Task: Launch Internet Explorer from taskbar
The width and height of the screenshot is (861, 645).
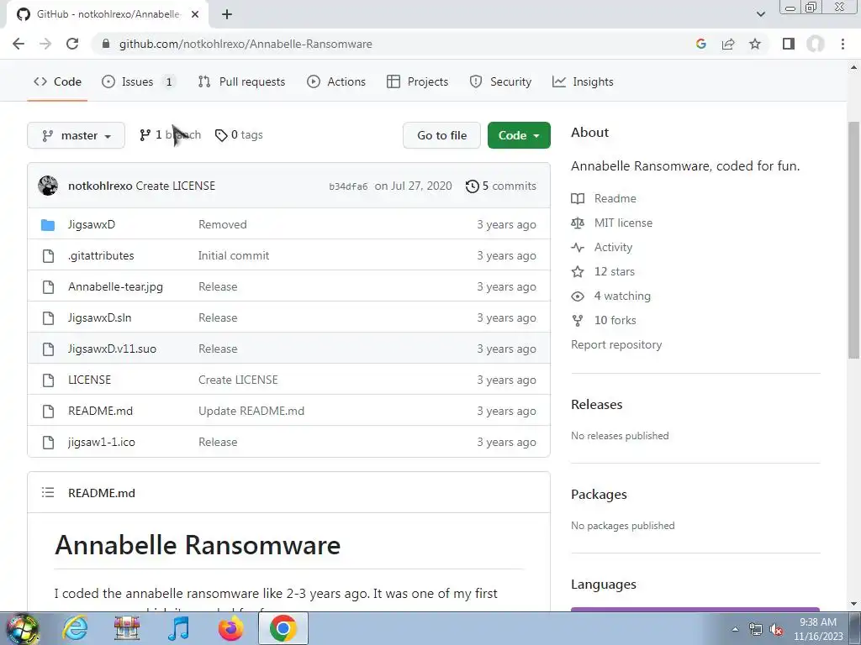Action: 75,628
